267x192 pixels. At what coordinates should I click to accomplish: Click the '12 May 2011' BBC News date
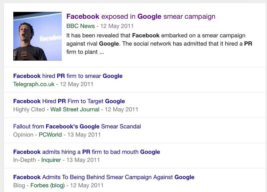coord(117,26)
